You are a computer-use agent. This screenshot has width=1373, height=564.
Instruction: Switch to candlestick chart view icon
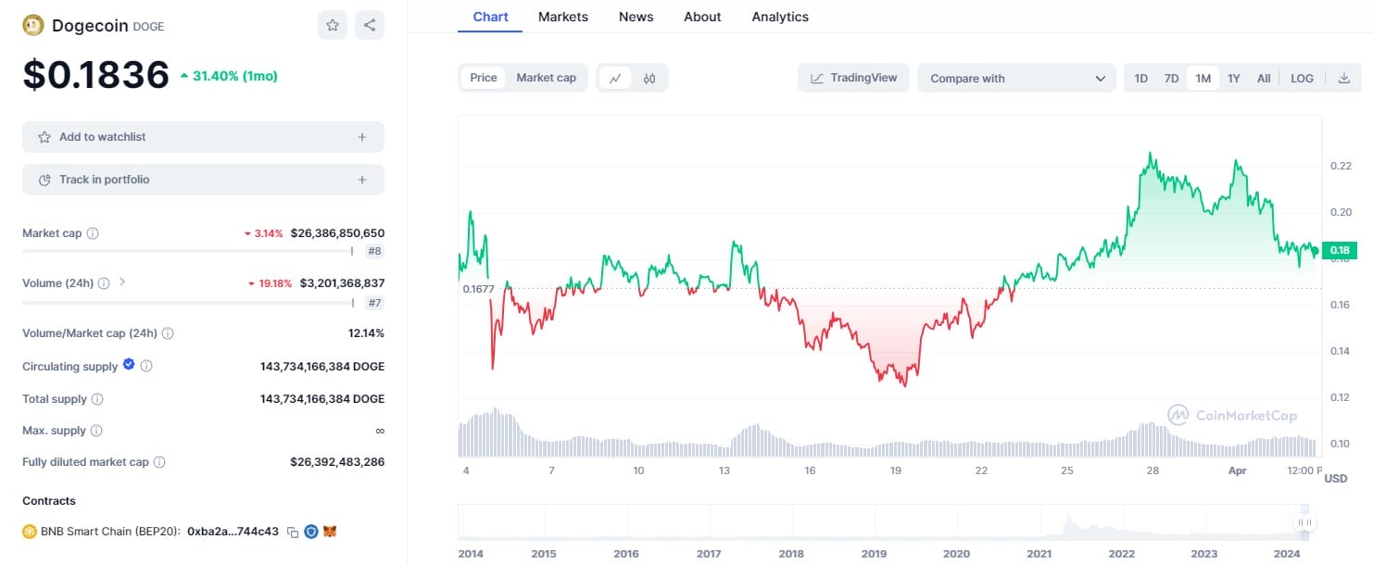click(649, 79)
